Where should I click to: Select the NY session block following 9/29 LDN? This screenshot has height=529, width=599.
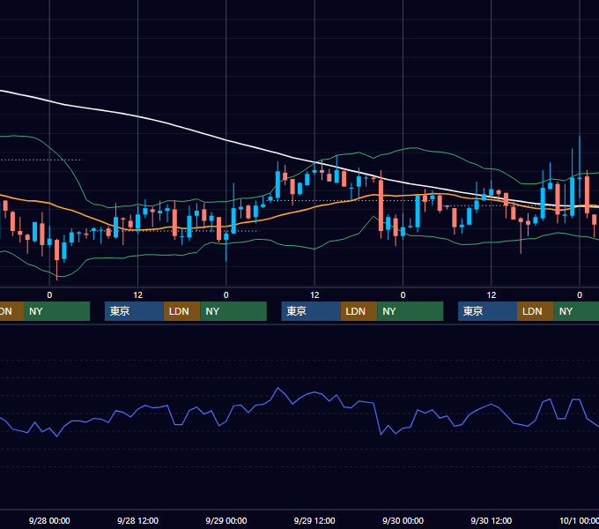410,311
